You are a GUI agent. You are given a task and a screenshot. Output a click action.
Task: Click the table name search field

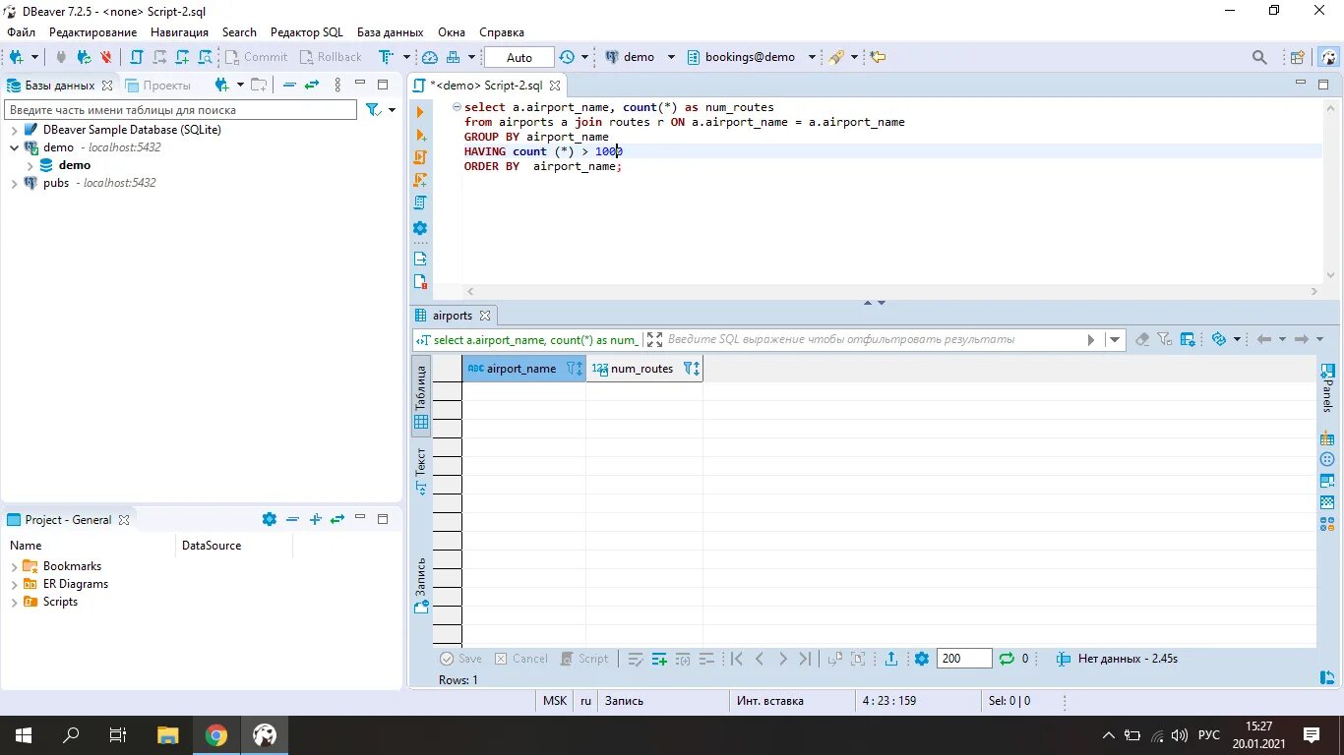(x=181, y=110)
